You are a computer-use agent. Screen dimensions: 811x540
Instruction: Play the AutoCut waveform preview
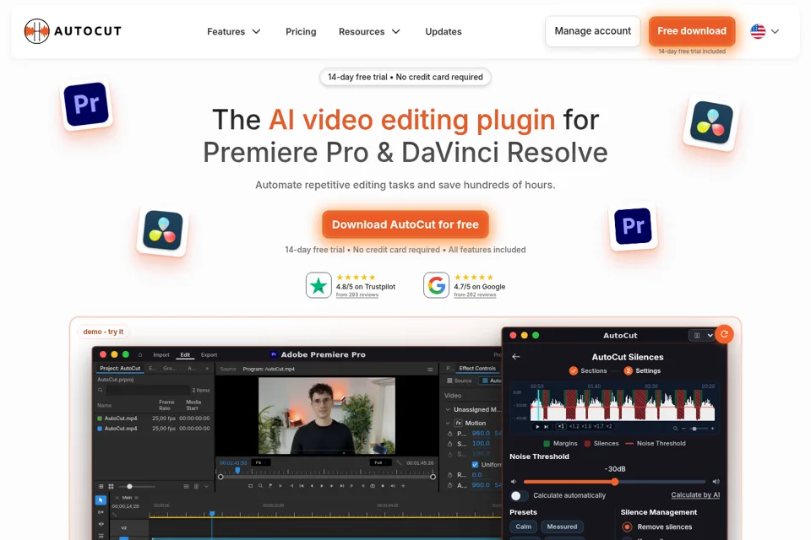[537, 427]
